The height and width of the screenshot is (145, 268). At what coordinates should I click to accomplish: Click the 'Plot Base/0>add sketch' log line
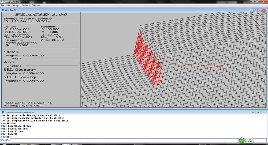click(x=16, y=126)
